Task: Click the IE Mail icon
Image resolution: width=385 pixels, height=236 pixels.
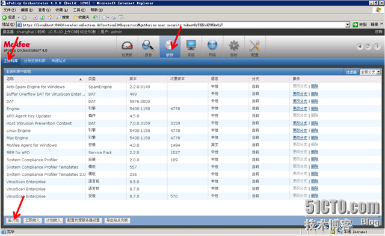Action: 104,17
